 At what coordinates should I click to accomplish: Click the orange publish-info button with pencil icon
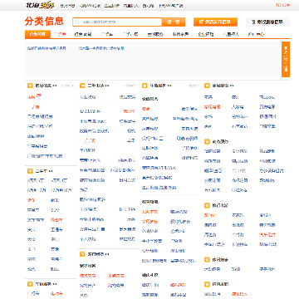click(216, 22)
